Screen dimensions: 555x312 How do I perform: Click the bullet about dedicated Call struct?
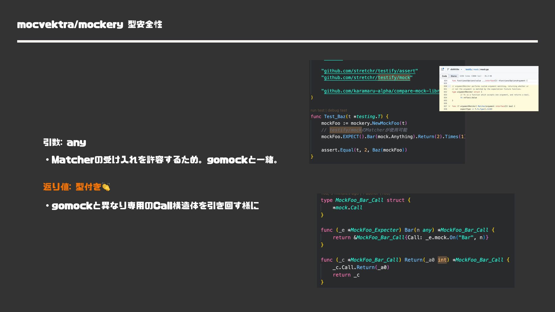click(152, 206)
